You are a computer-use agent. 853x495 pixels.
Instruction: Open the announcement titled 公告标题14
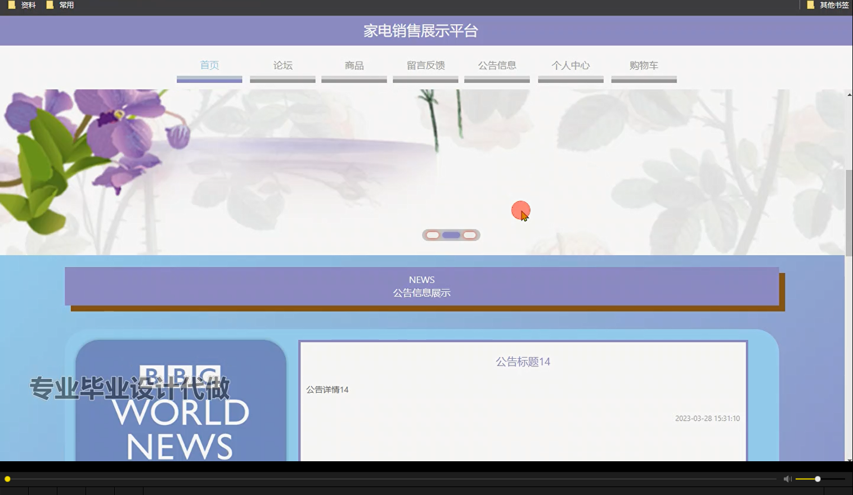pos(522,362)
